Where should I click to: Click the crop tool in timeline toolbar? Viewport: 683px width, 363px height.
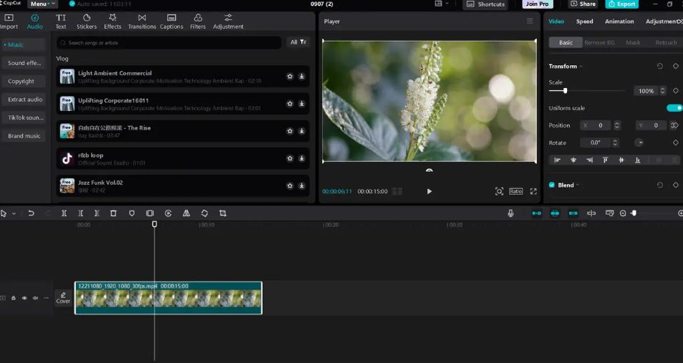click(x=223, y=213)
